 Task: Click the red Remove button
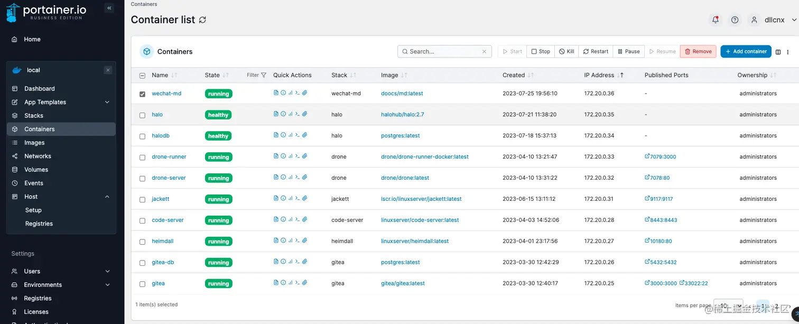point(698,51)
